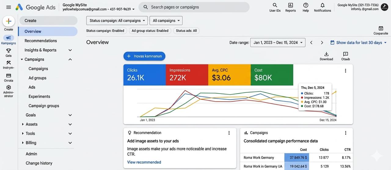Open the All campaigns dropdown
Image resolution: width=391 pixels, height=170 pixels.
[166, 20]
